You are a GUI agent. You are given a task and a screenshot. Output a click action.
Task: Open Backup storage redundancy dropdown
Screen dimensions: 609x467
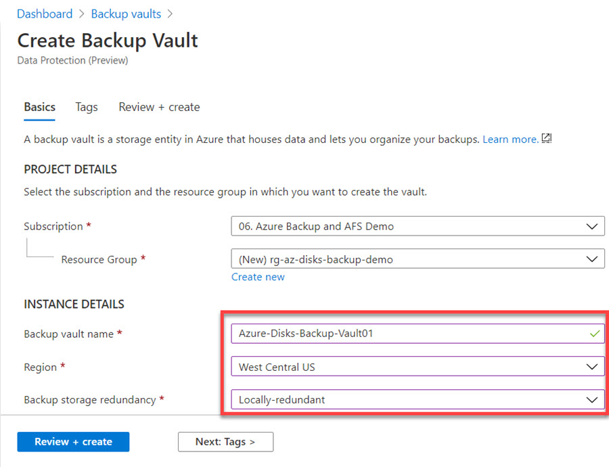pos(418,399)
